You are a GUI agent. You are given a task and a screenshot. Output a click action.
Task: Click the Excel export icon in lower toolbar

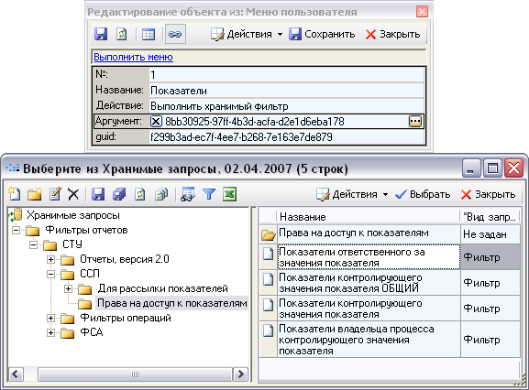(x=229, y=194)
